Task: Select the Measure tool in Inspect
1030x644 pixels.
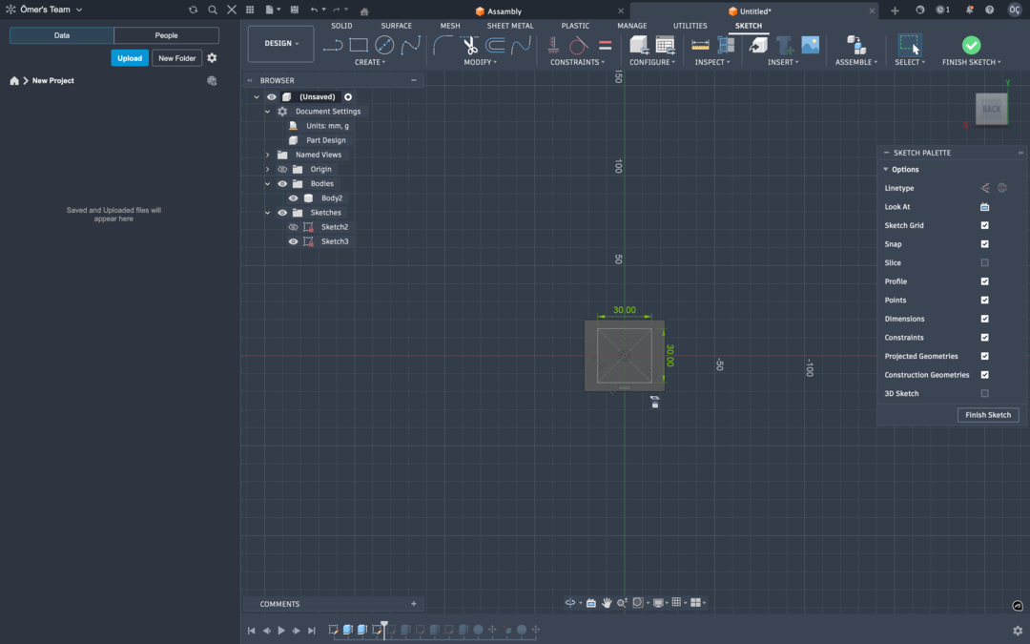Action: (x=700, y=45)
